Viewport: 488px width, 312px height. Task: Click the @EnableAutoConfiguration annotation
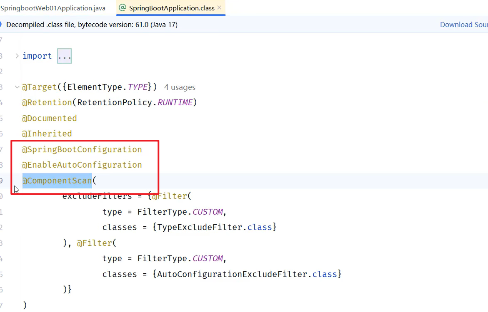tap(82, 165)
